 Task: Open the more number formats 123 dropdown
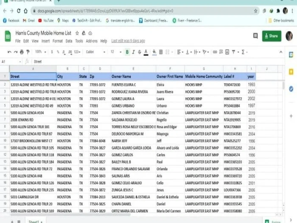[x=77, y=52]
